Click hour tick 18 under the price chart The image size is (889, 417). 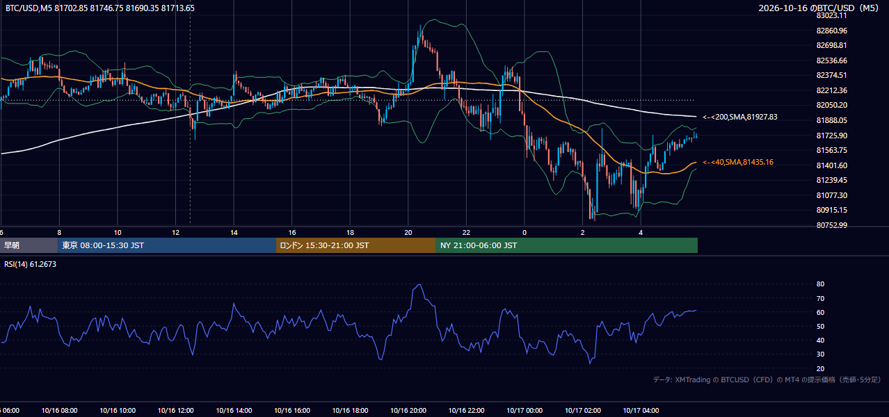pyautogui.click(x=350, y=232)
